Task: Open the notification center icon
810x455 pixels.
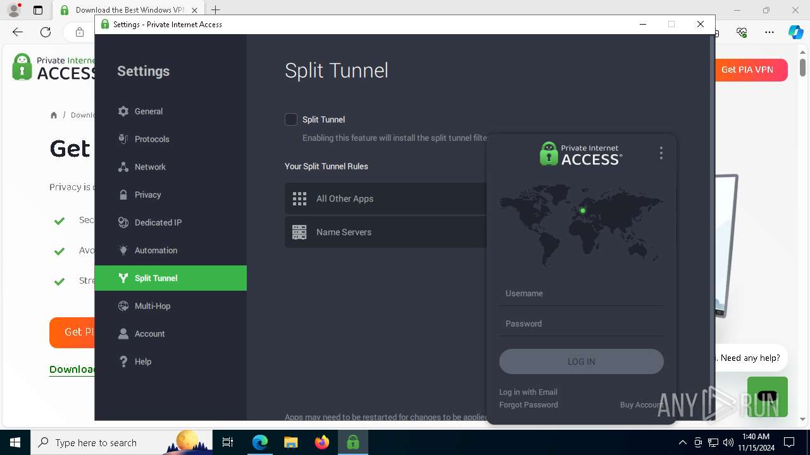Action: pyautogui.click(x=789, y=442)
